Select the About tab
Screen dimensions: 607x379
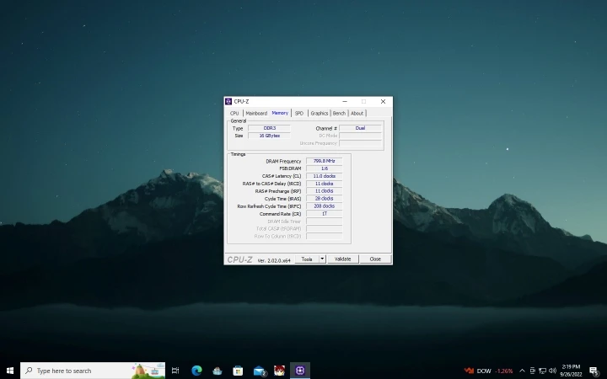pos(357,113)
